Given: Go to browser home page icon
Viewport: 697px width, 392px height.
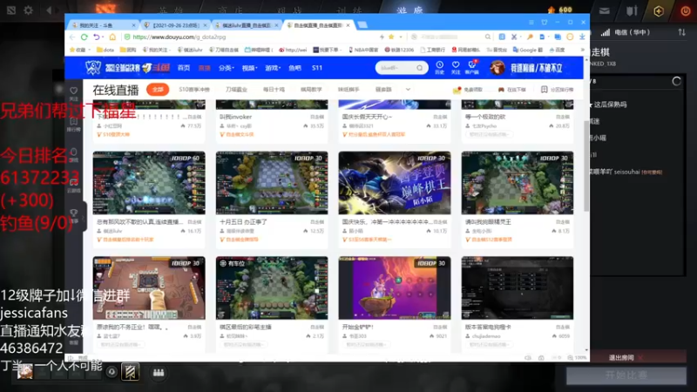Looking at the screenshot, I should coord(112,37).
